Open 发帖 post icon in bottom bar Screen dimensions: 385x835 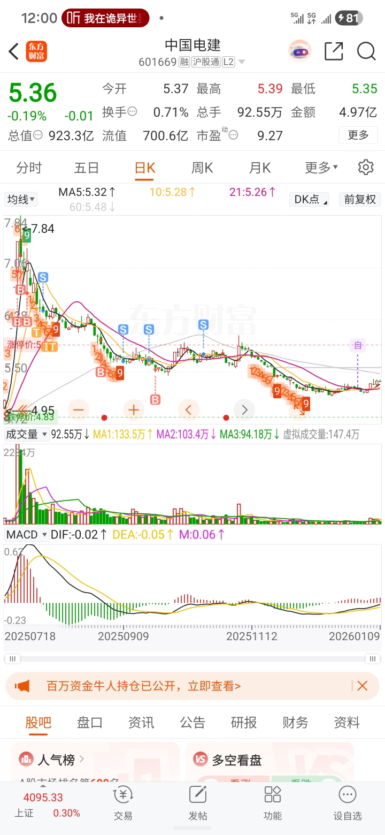coord(198,803)
